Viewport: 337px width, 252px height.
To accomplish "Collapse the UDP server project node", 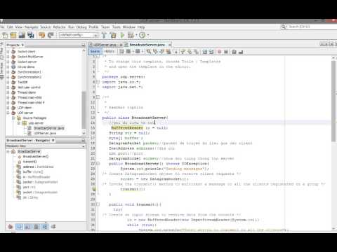I will click(x=8, y=113).
